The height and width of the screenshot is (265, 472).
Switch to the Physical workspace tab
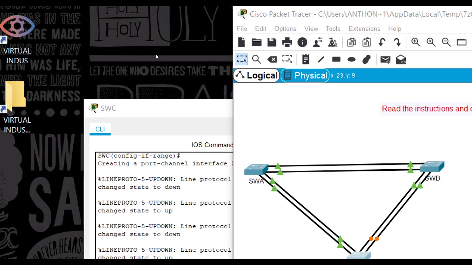[x=305, y=75]
